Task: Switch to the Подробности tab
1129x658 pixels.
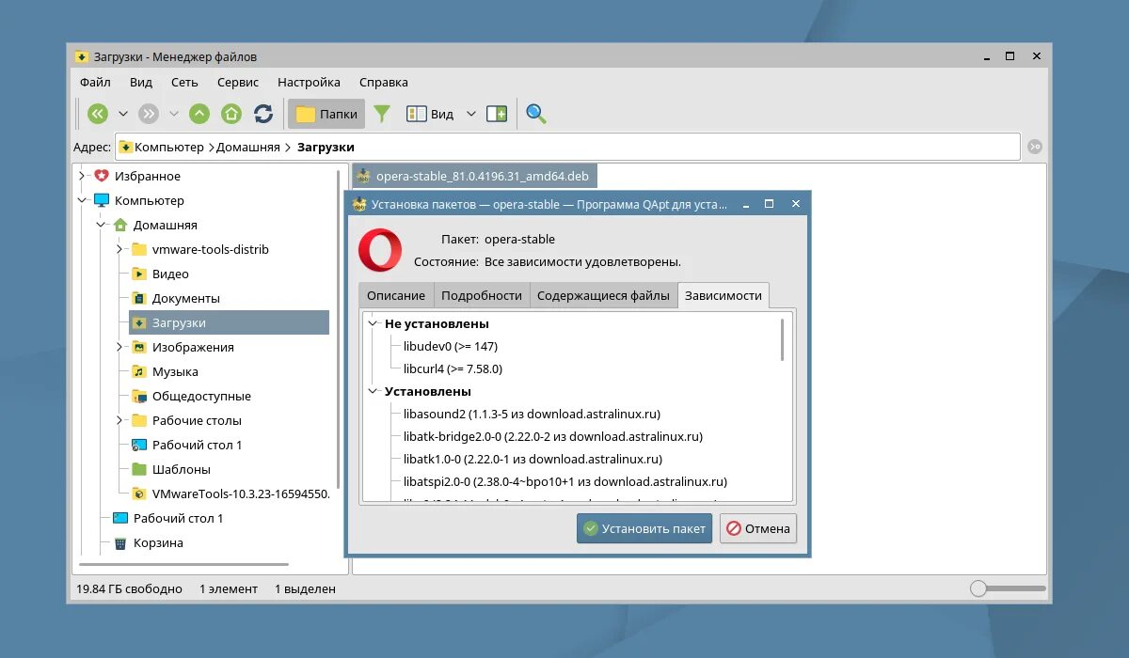Action: (x=482, y=295)
